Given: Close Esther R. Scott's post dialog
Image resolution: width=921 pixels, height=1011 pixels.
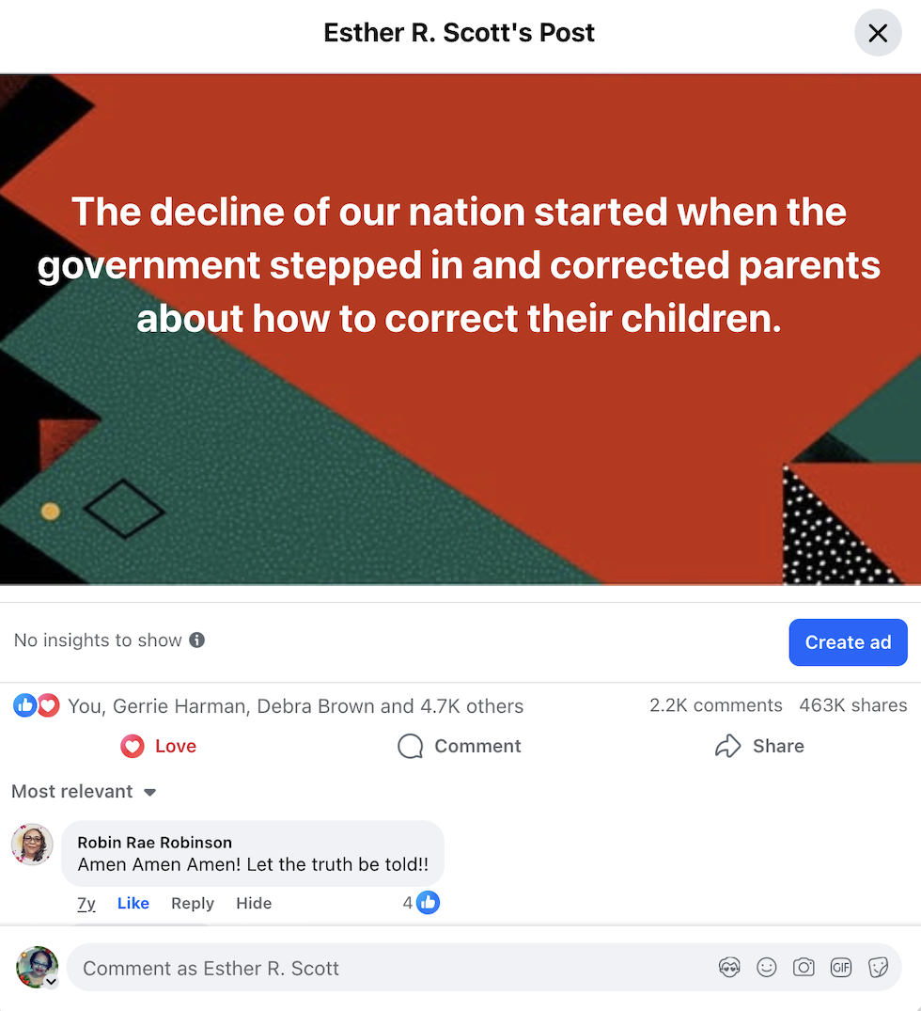Looking at the screenshot, I should (x=877, y=33).
